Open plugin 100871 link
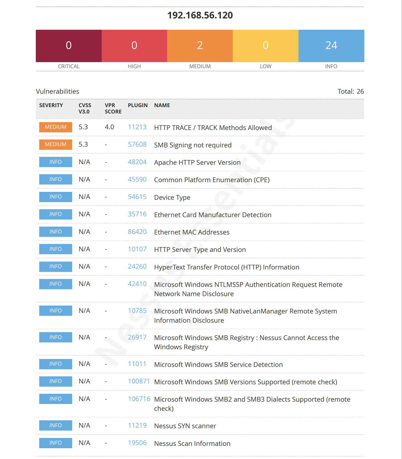402x459 pixels. 139,381
